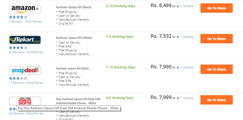The height and width of the screenshot is (120, 243).
Task: Open the HomeShop18 store logo
Action: click(x=25, y=101)
